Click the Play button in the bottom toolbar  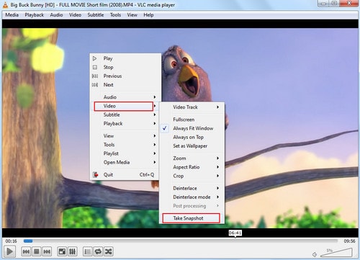(10, 251)
